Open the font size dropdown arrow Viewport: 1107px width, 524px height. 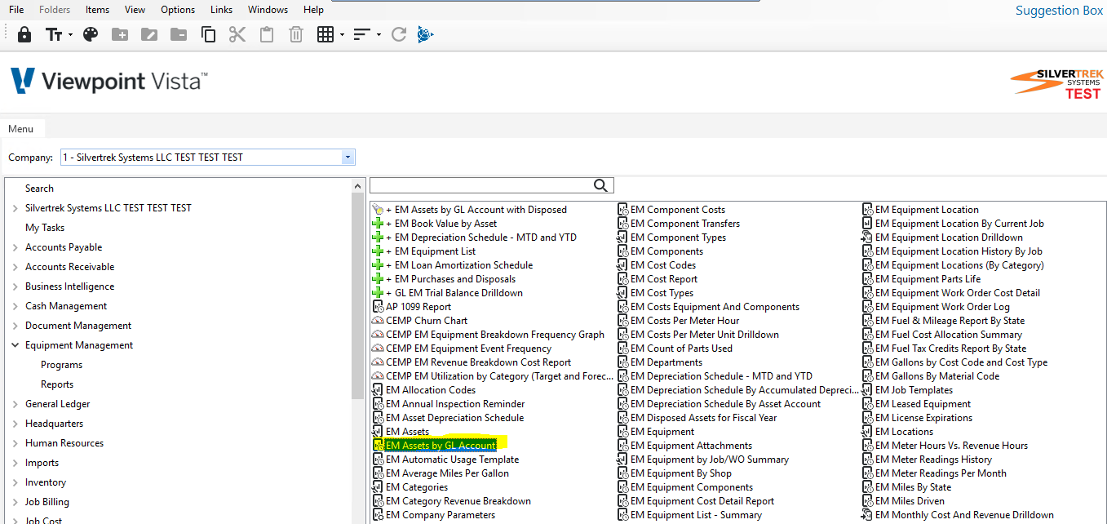pyautogui.click(x=71, y=34)
